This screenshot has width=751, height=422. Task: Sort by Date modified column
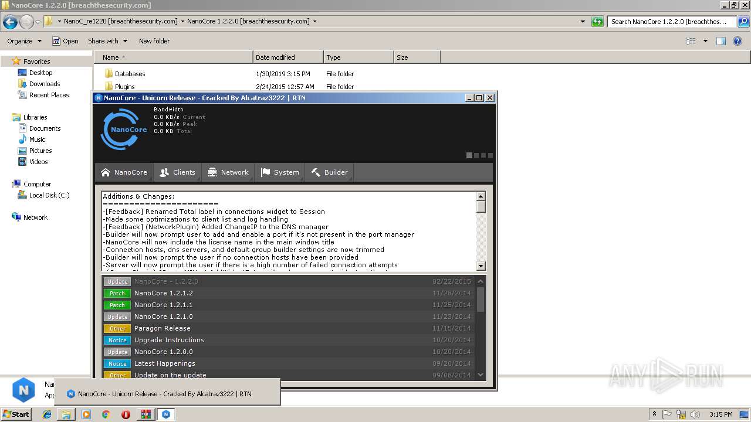pyautogui.click(x=288, y=57)
